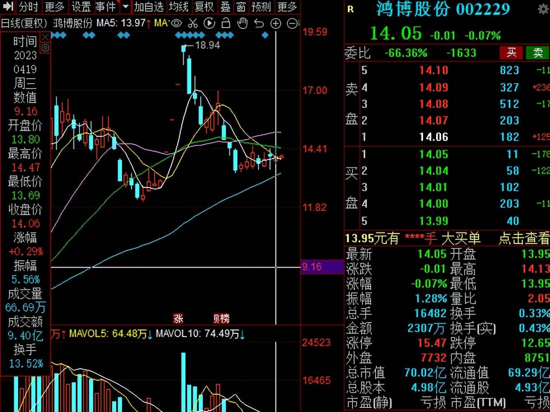The width and height of the screenshot is (550, 412).
Task: Open the 复权 adjustment menu
Action: tap(204, 7)
